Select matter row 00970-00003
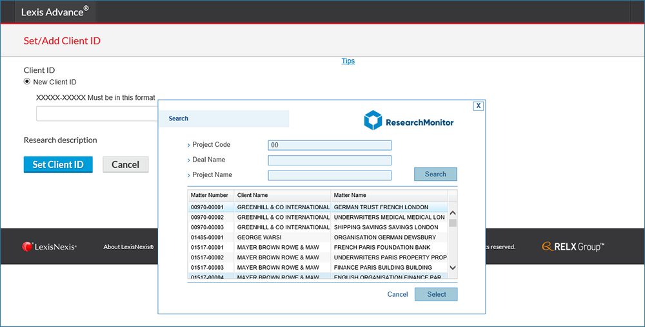 [317, 227]
